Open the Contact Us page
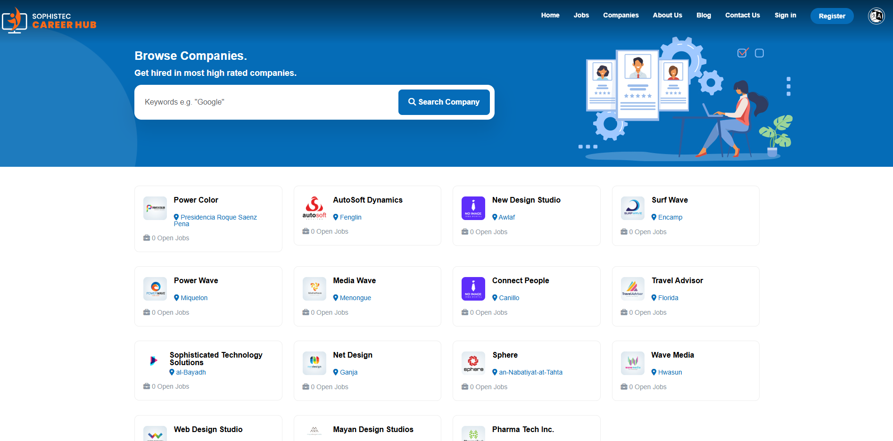Viewport: 893px width, 441px height. coord(743,15)
